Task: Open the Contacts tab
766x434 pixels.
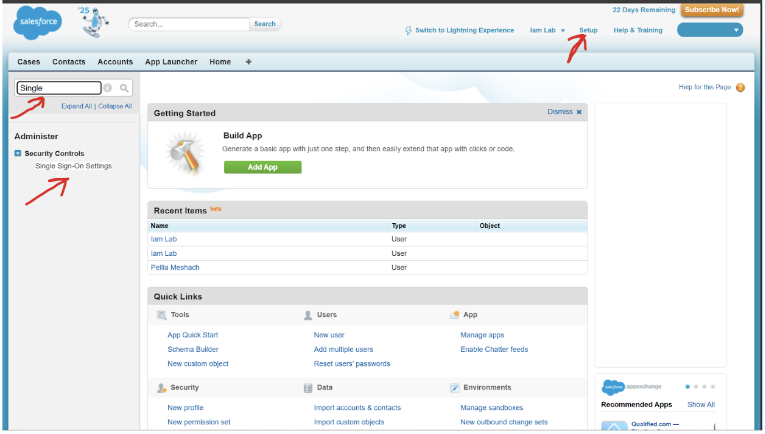Action: click(x=69, y=61)
